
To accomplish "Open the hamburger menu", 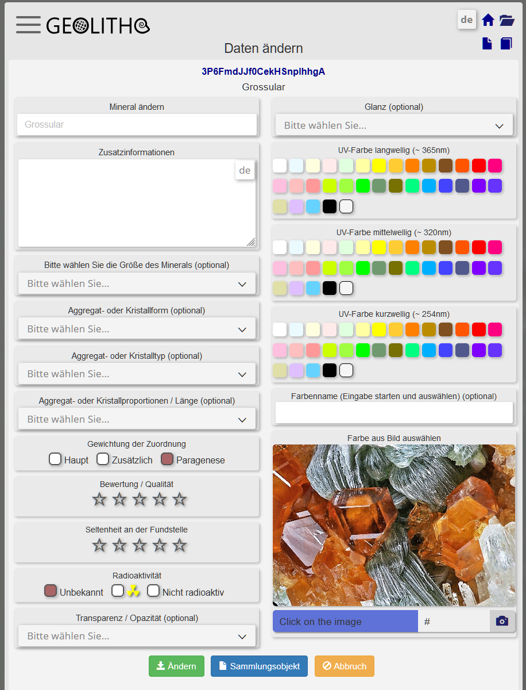I will [28, 25].
